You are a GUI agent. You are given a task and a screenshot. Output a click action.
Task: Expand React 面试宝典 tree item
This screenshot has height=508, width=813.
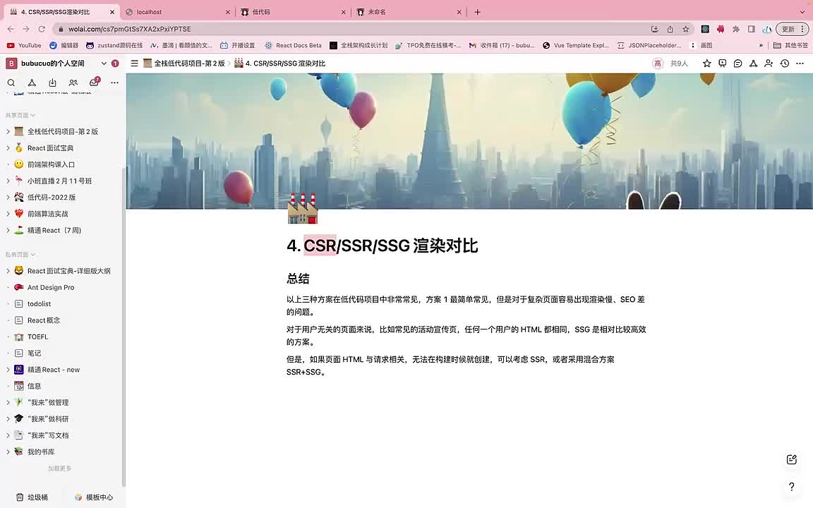click(8, 148)
